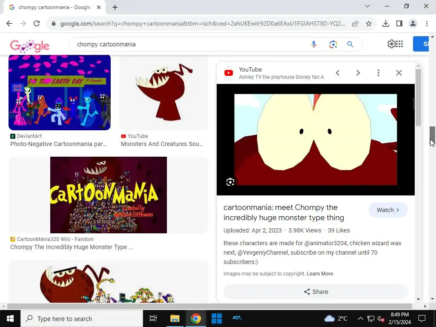Click the preview panel scroll down arrow
Image resolution: width=436 pixels, height=327 pixels.
coord(418,299)
